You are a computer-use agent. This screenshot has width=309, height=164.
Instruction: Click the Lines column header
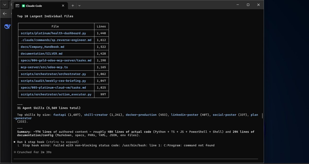tap(101, 26)
